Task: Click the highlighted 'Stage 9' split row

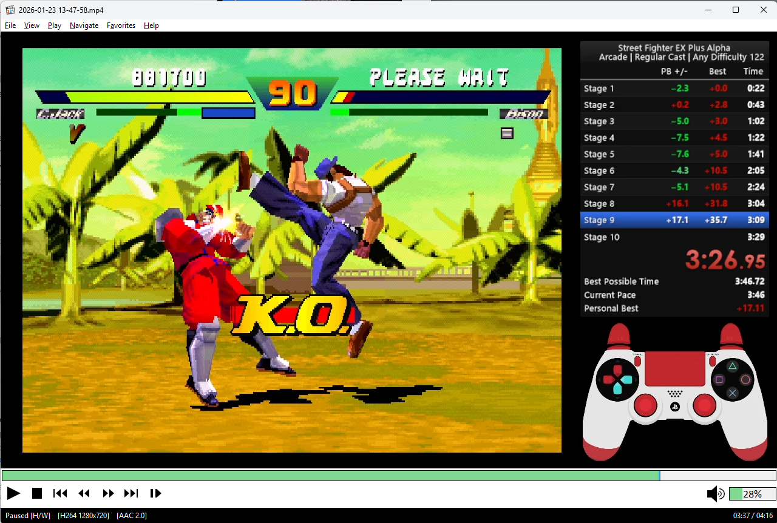Action: (x=674, y=220)
